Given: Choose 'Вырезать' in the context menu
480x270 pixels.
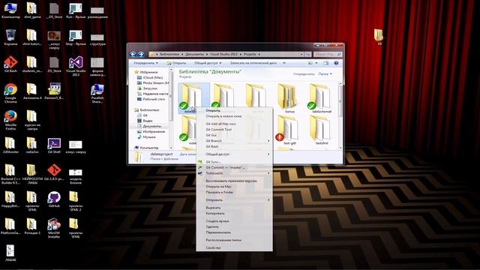Looking at the screenshot, I should click(234, 208).
